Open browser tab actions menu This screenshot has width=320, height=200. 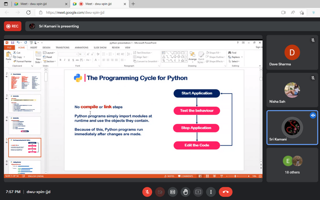point(6,4)
